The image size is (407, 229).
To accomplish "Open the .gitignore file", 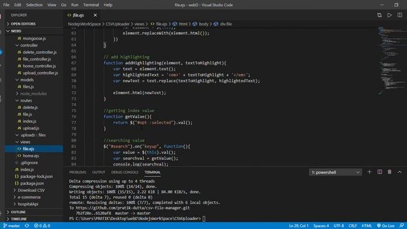I will [29, 163].
